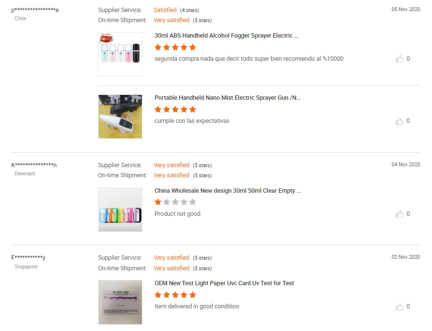View the colorful empty bottles product thumbnail

click(120, 210)
